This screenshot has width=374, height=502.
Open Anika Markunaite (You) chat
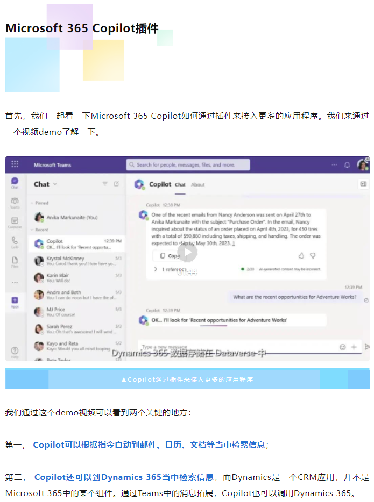point(76,217)
